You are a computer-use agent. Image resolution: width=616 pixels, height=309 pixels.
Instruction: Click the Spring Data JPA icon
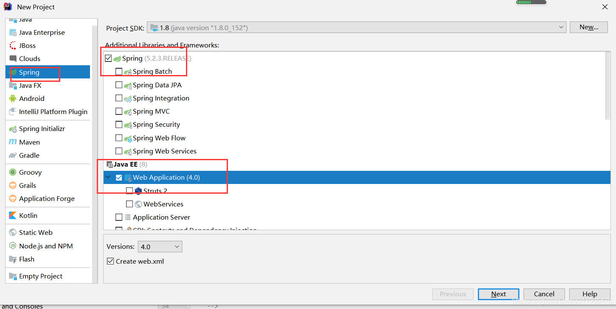pos(128,85)
